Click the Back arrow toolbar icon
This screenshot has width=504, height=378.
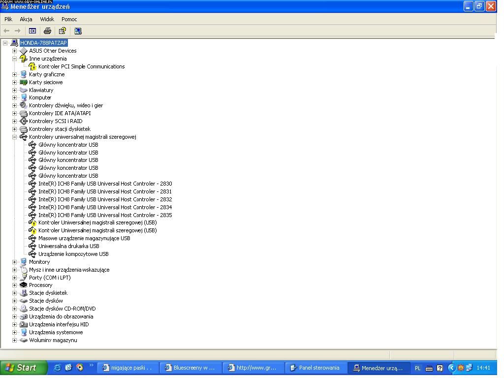(6, 31)
